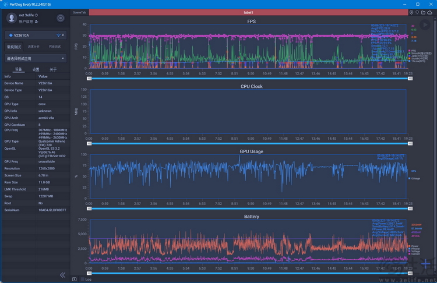Select the 设备 device tab

(19, 69)
